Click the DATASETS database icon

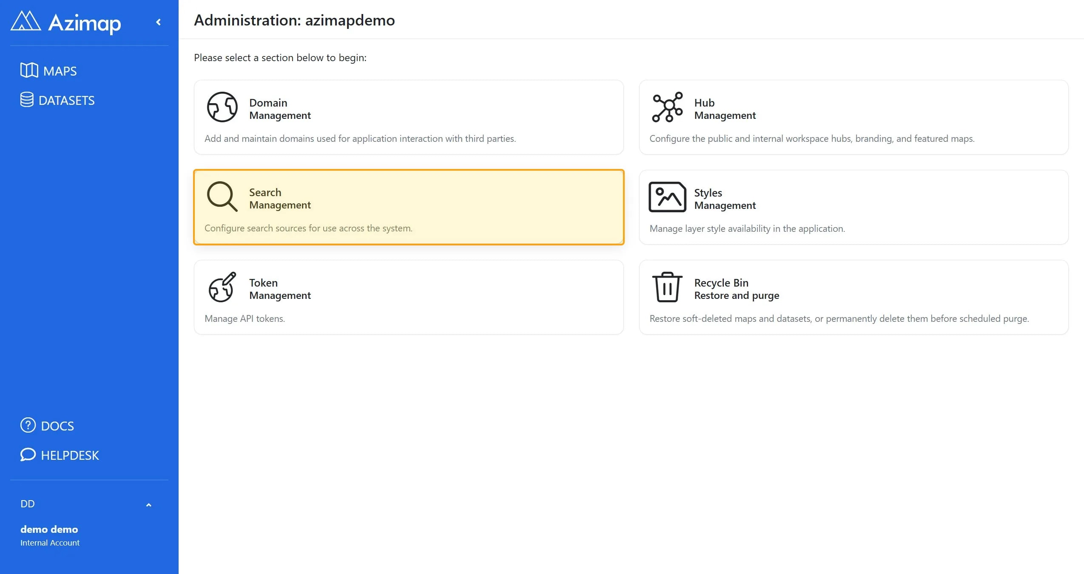pos(27,100)
